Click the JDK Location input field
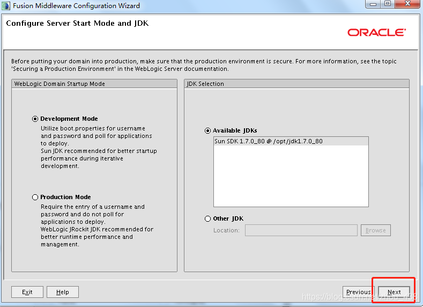The width and height of the screenshot is (423, 307). (301, 230)
